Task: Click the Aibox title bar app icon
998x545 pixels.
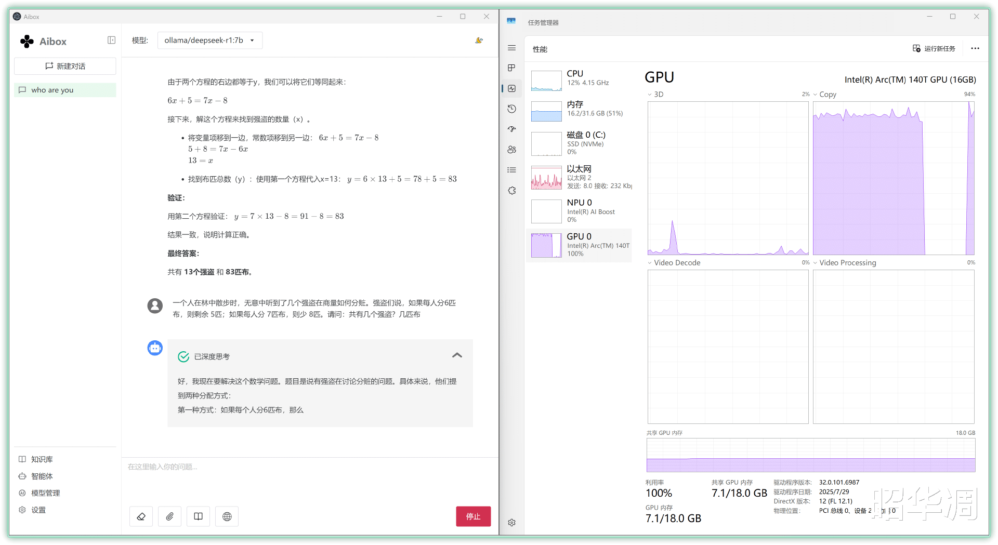Action: pos(17,17)
